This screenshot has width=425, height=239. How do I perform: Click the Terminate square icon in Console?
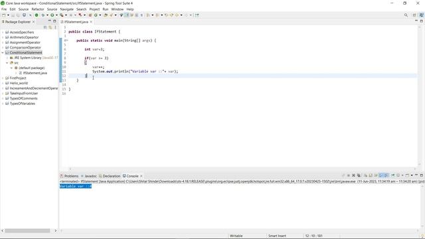349,175
